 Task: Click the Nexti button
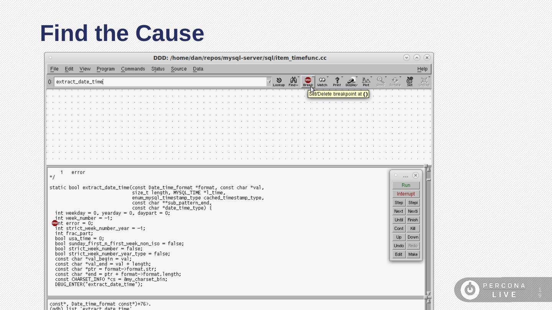click(413, 211)
